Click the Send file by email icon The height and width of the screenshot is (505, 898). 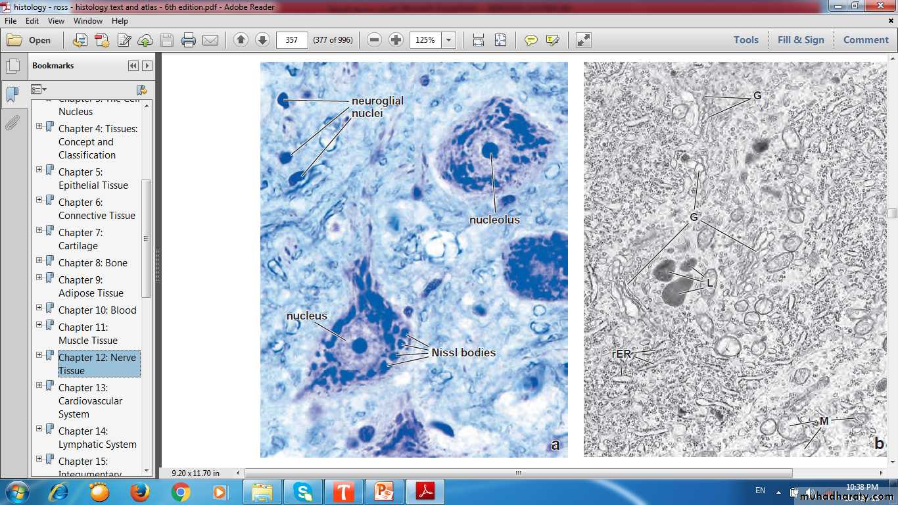[210, 40]
